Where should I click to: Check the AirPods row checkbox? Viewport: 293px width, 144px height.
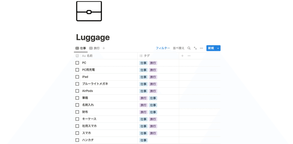pyautogui.click(x=77, y=91)
